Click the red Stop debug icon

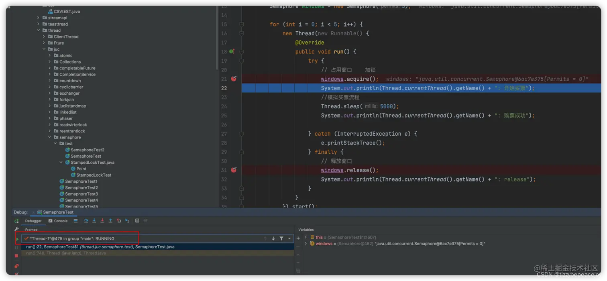[x=16, y=256]
